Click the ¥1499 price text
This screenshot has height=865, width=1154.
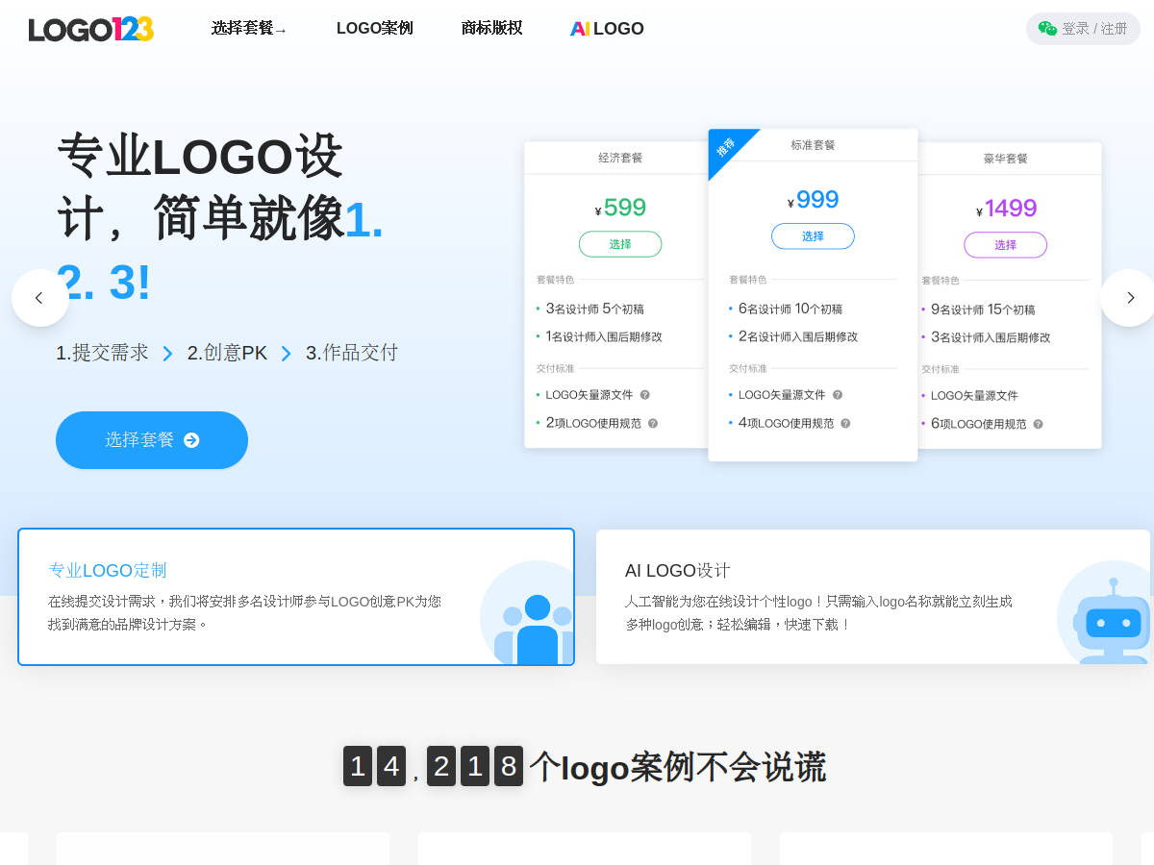coord(1006,209)
